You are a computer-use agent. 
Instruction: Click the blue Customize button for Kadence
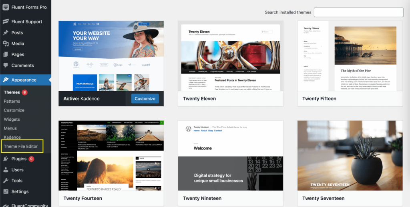coord(145,99)
